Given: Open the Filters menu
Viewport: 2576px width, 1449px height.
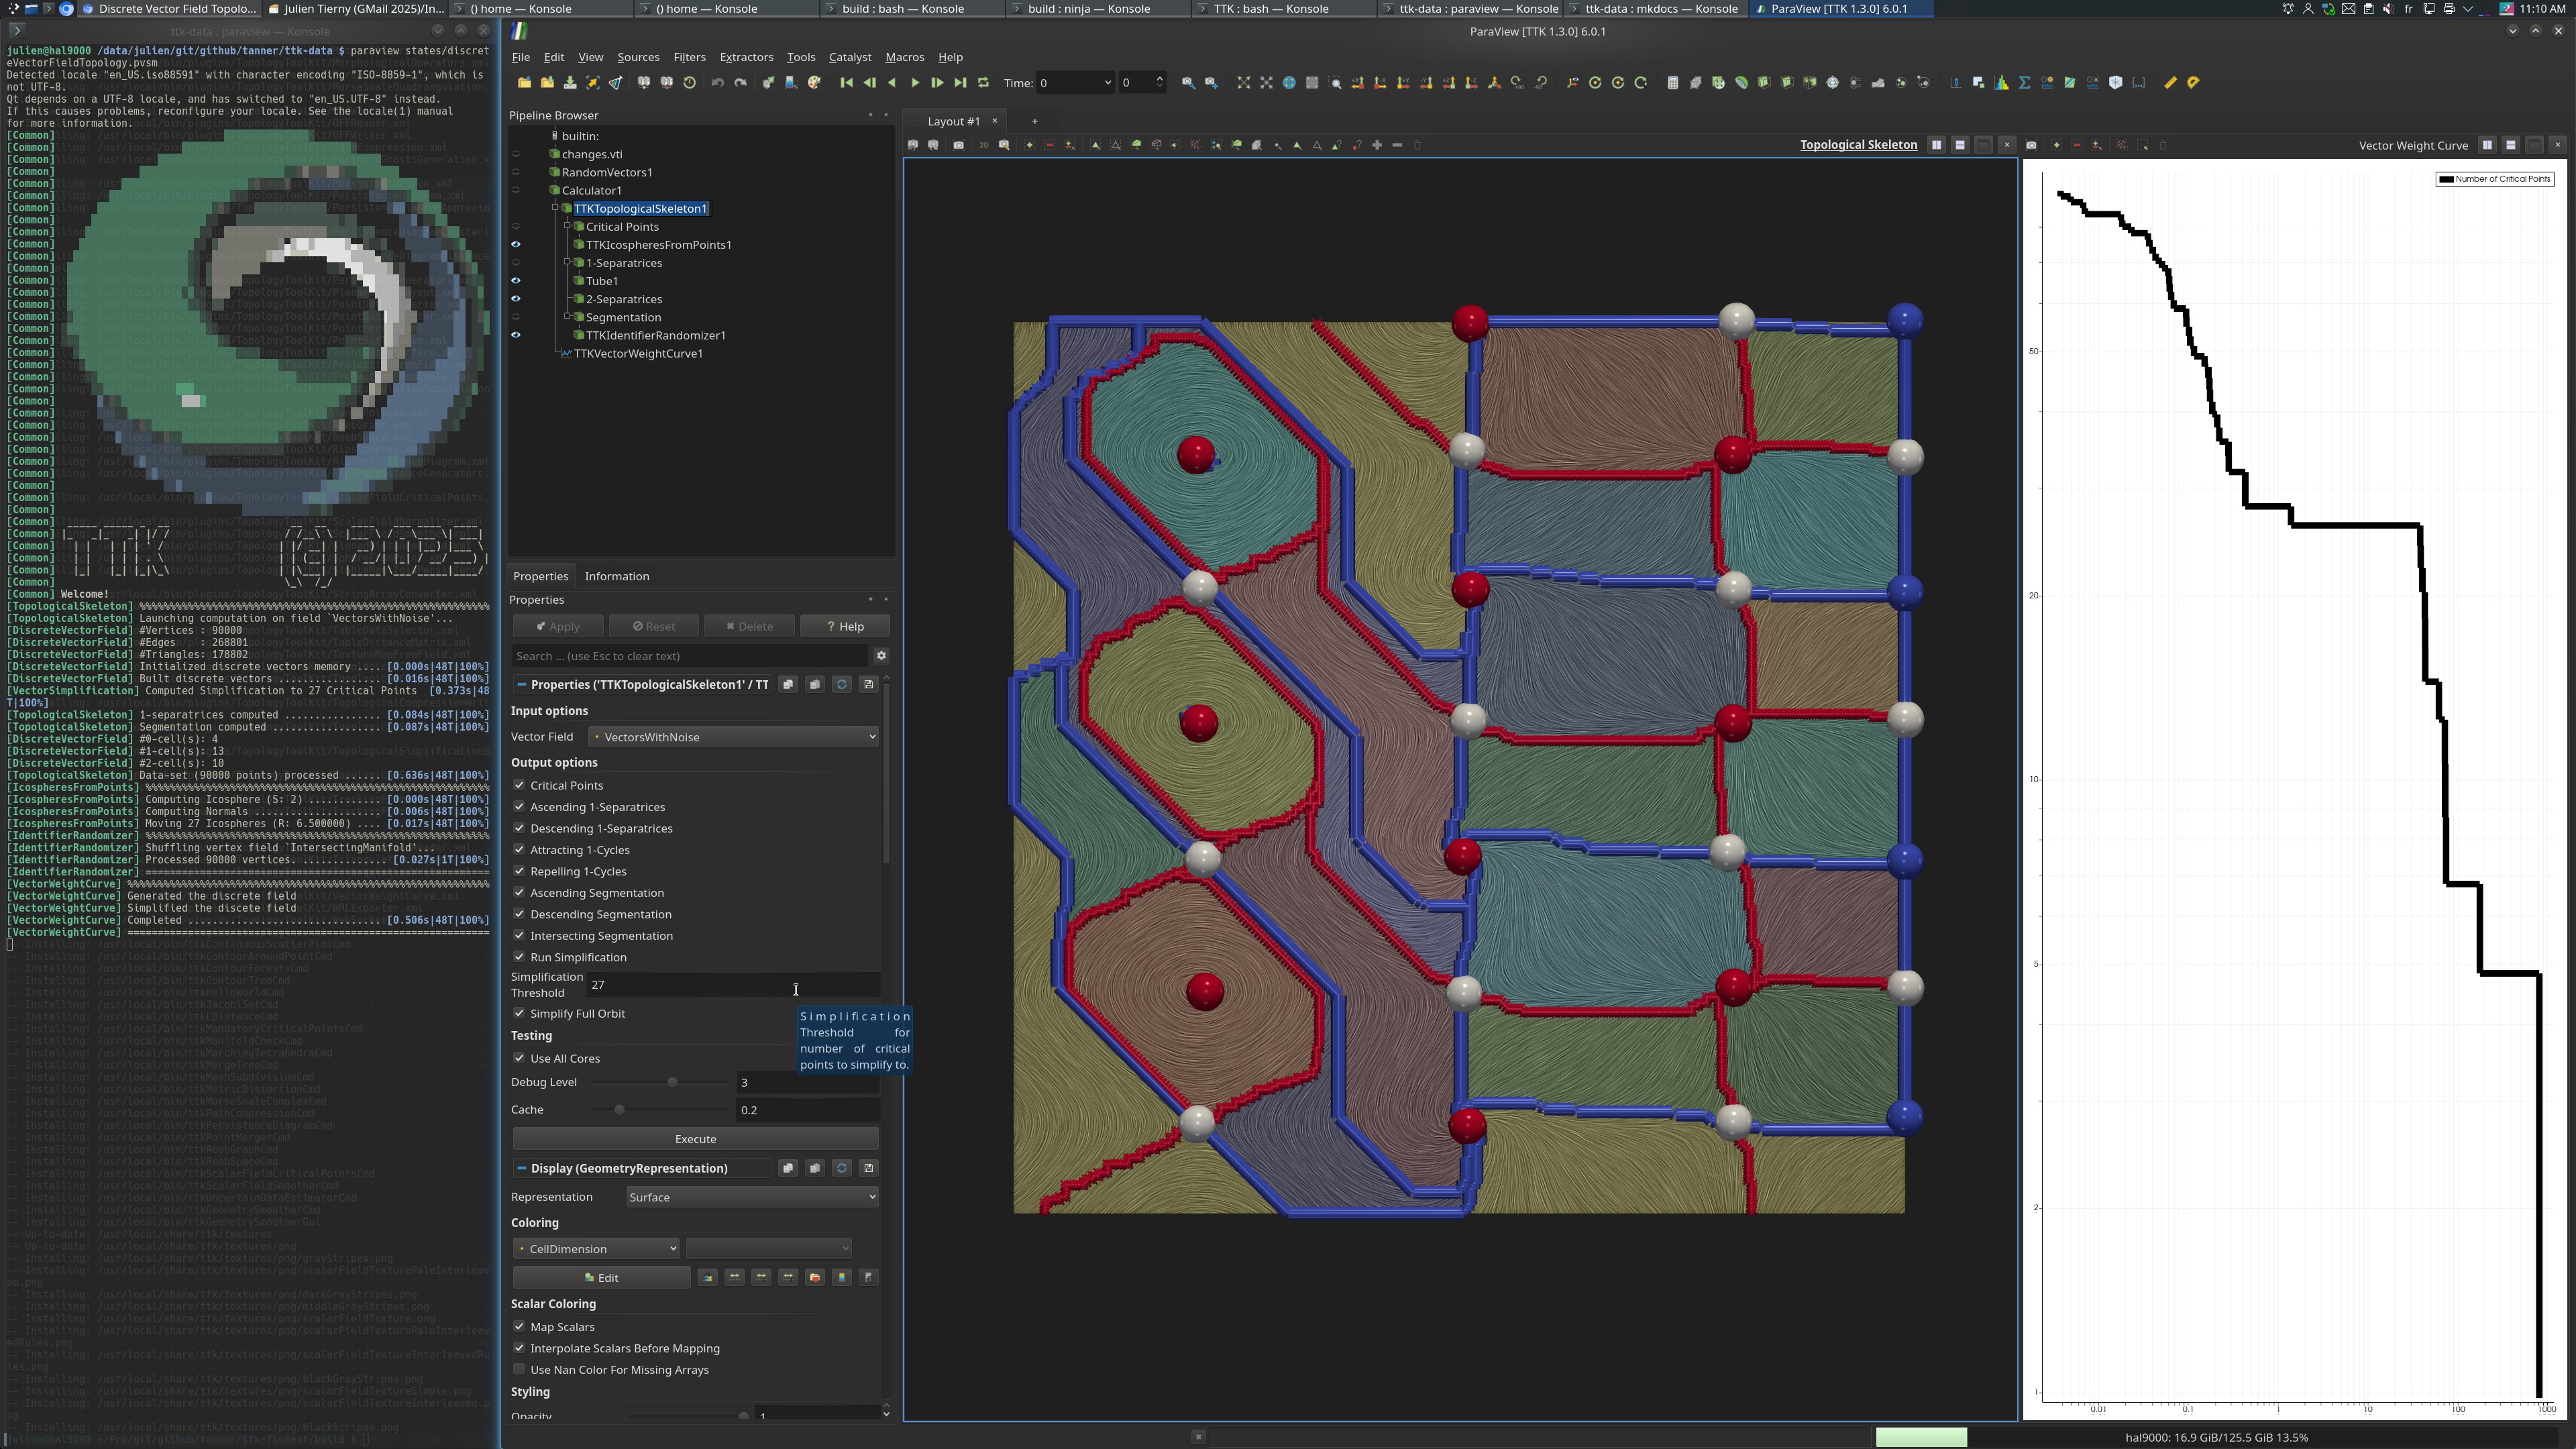Looking at the screenshot, I should [688, 57].
